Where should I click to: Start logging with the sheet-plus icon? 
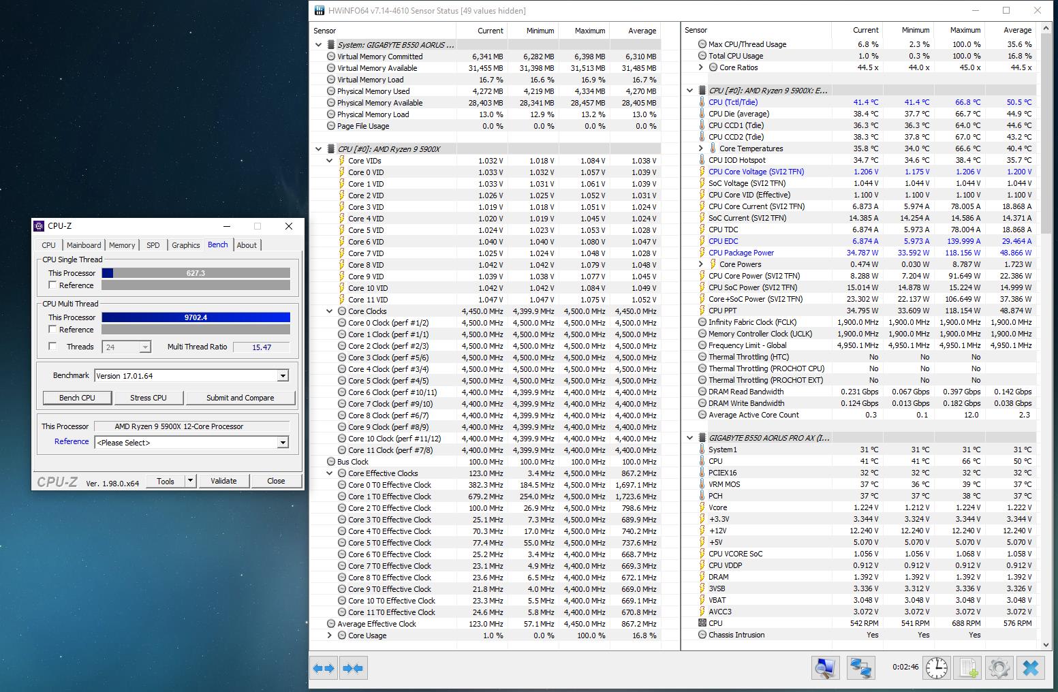tap(968, 668)
